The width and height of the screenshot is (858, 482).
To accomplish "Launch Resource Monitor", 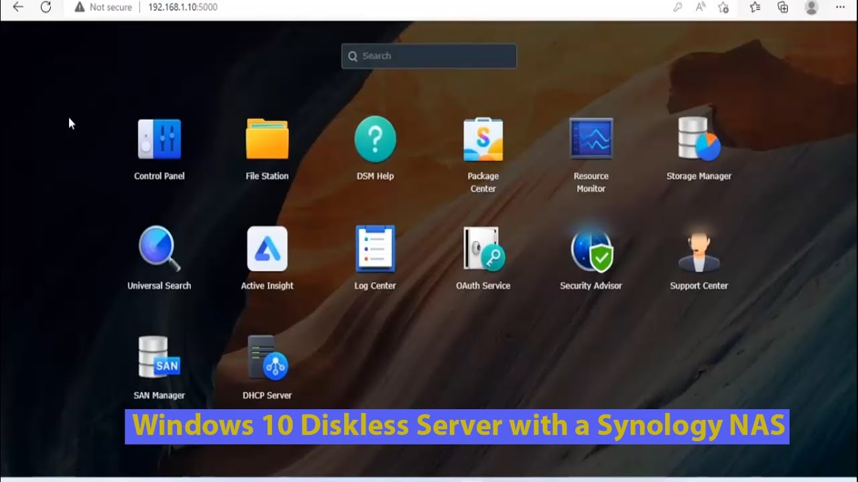I will coord(591,139).
